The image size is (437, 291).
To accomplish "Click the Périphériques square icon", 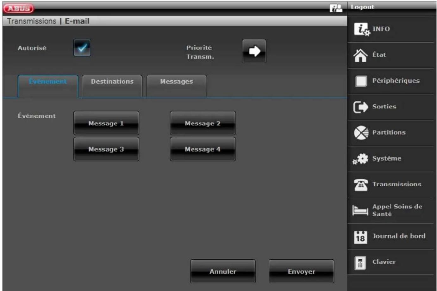I will click(361, 81).
